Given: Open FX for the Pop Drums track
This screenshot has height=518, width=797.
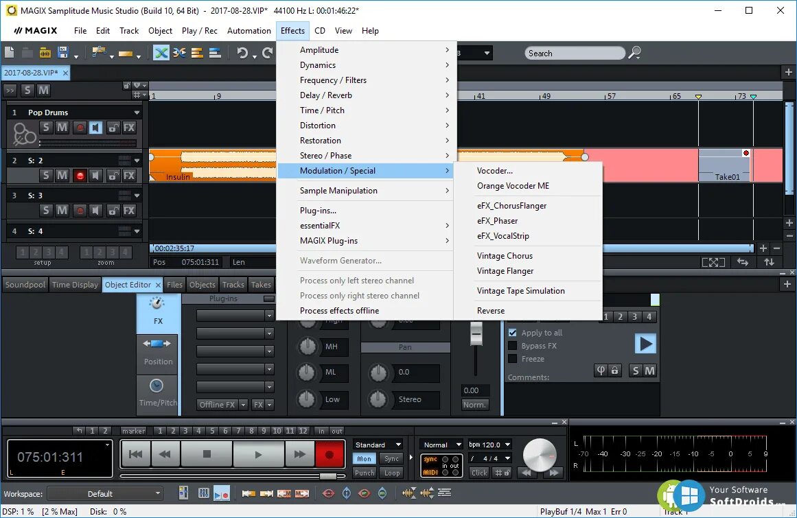Looking at the screenshot, I should pos(129,128).
